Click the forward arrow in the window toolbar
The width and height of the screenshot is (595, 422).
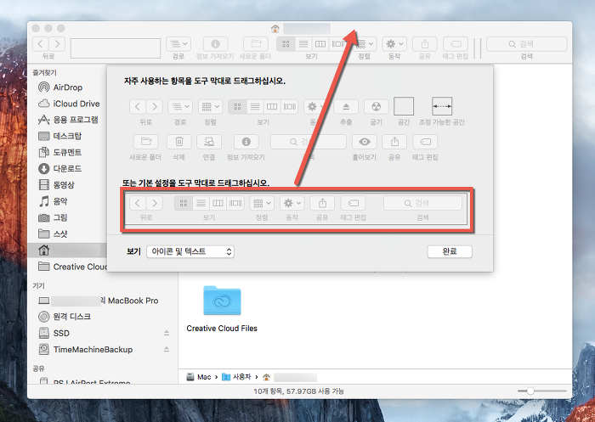(57, 44)
